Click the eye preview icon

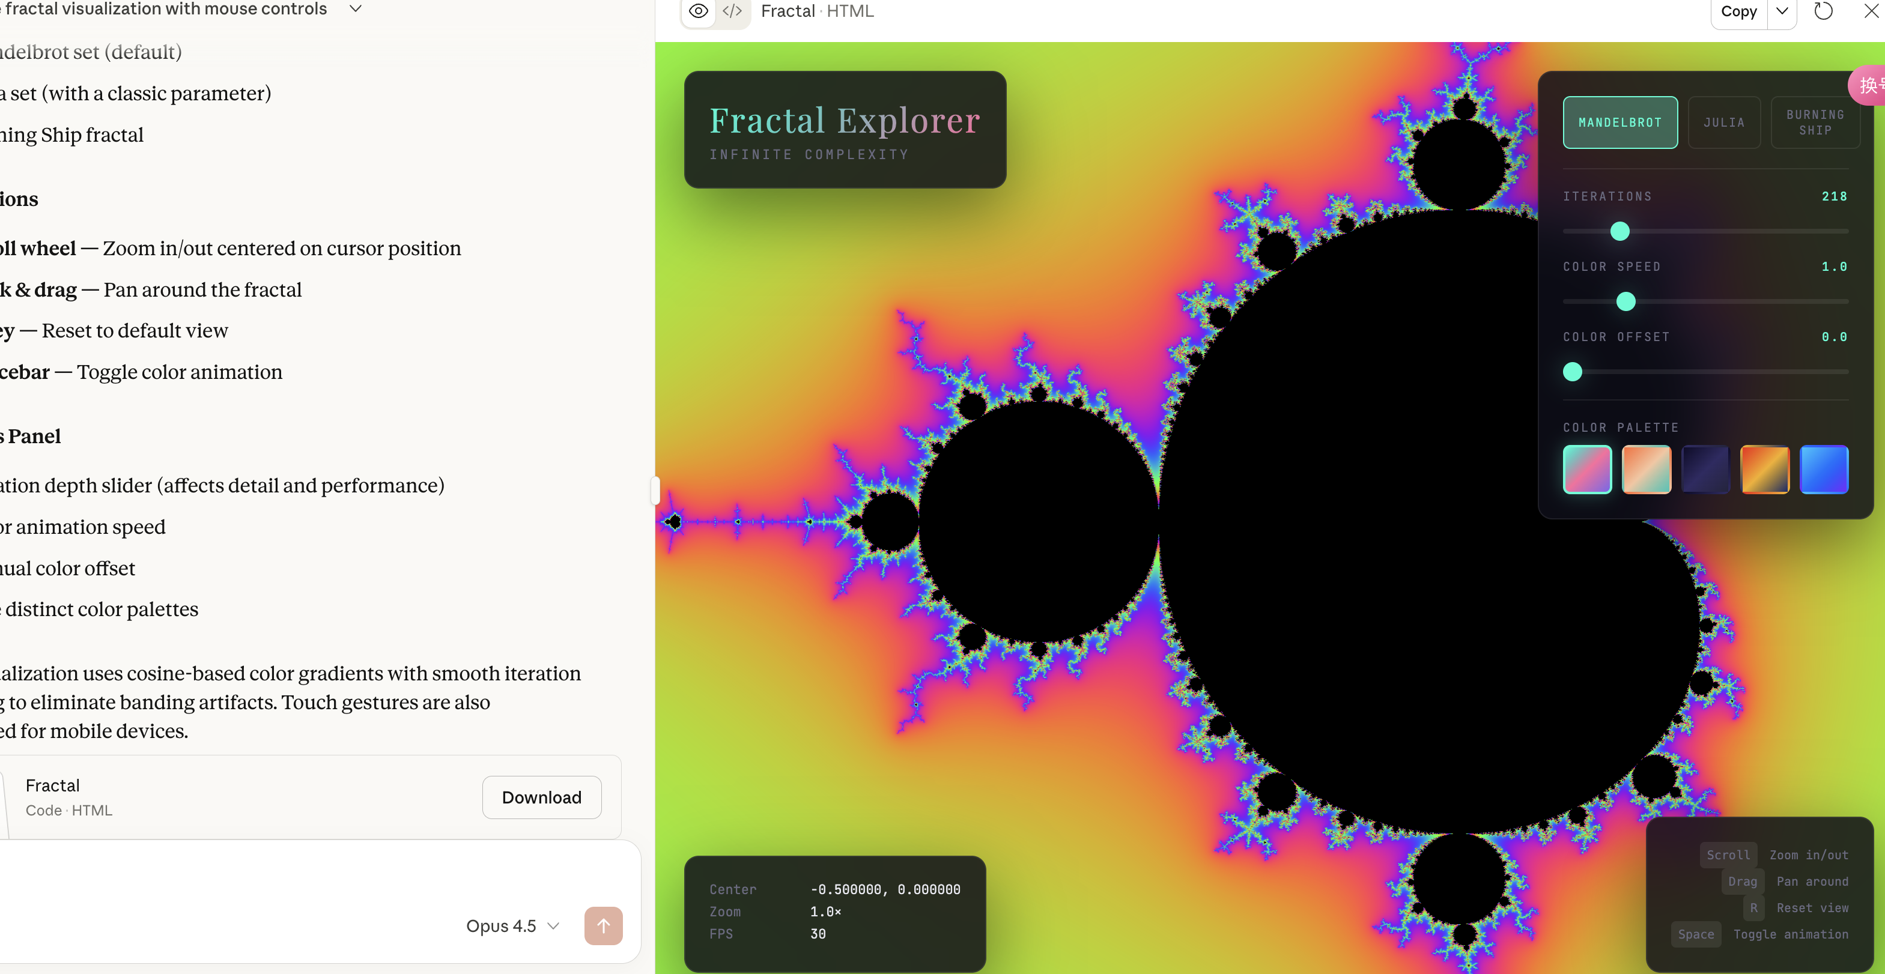[x=698, y=11]
